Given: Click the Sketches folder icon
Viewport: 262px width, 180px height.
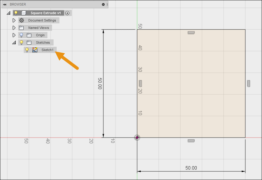Looking at the screenshot, I should coord(29,42).
